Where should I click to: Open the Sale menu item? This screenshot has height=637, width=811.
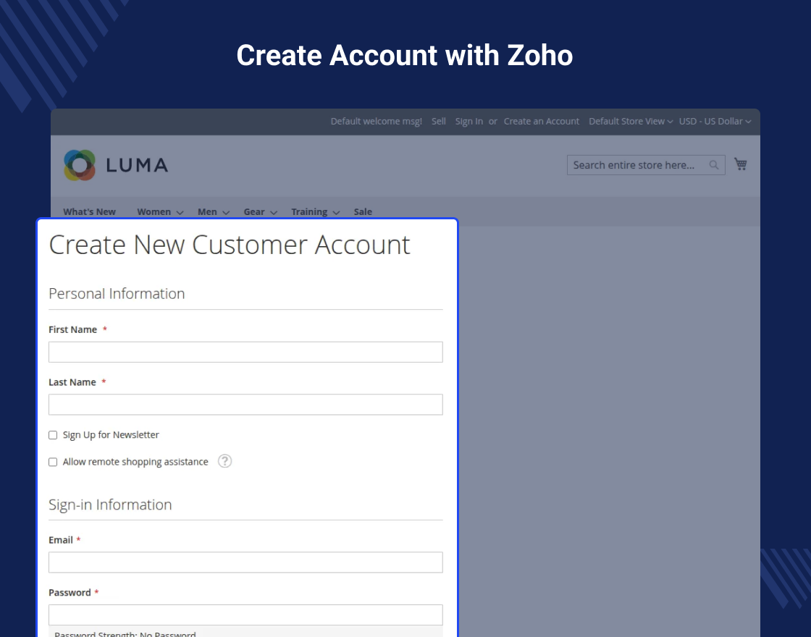(x=363, y=211)
